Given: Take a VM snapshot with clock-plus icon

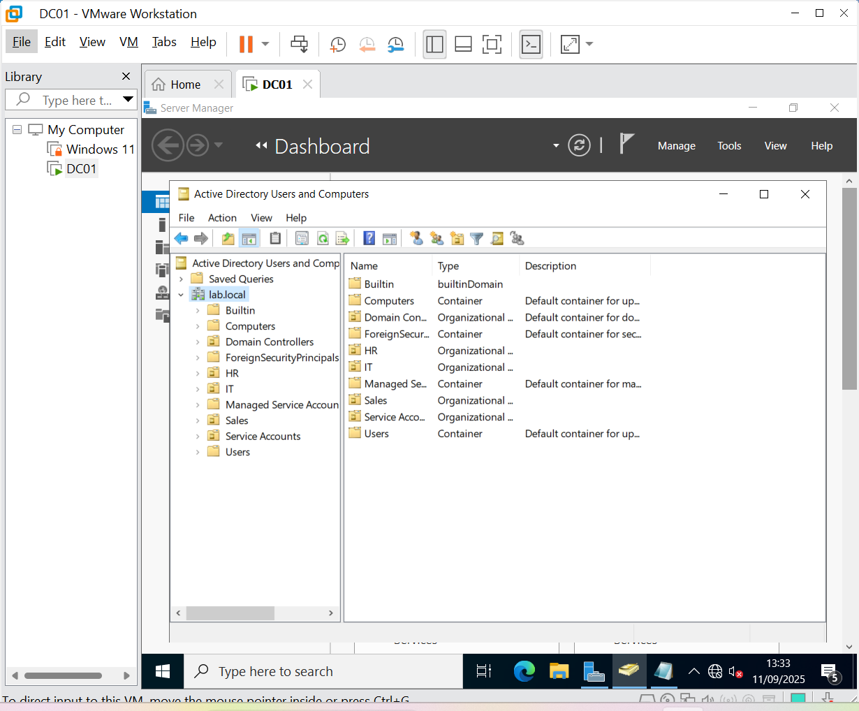Looking at the screenshot, I should tap(337, 45).
